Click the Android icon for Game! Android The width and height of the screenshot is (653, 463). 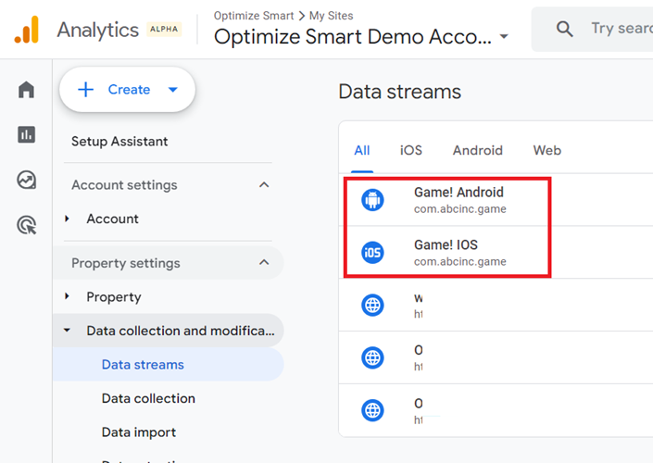(372, 200)
